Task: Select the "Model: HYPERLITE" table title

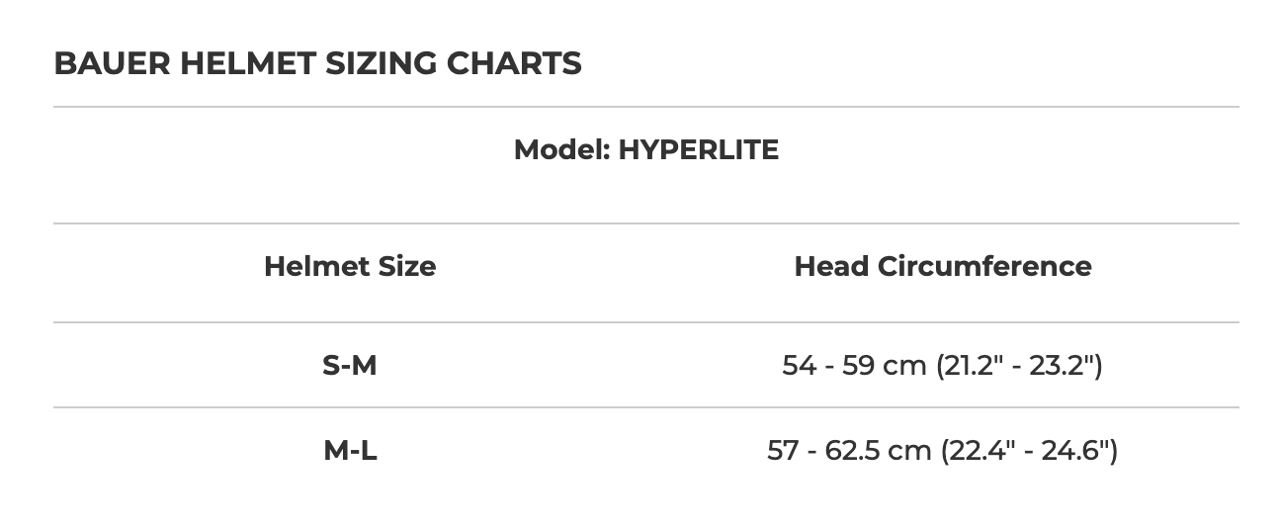Action: coord(645,150)
